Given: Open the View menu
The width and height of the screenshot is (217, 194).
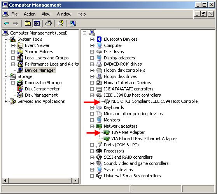Looking at the screenshot, I should pos(46,14).
